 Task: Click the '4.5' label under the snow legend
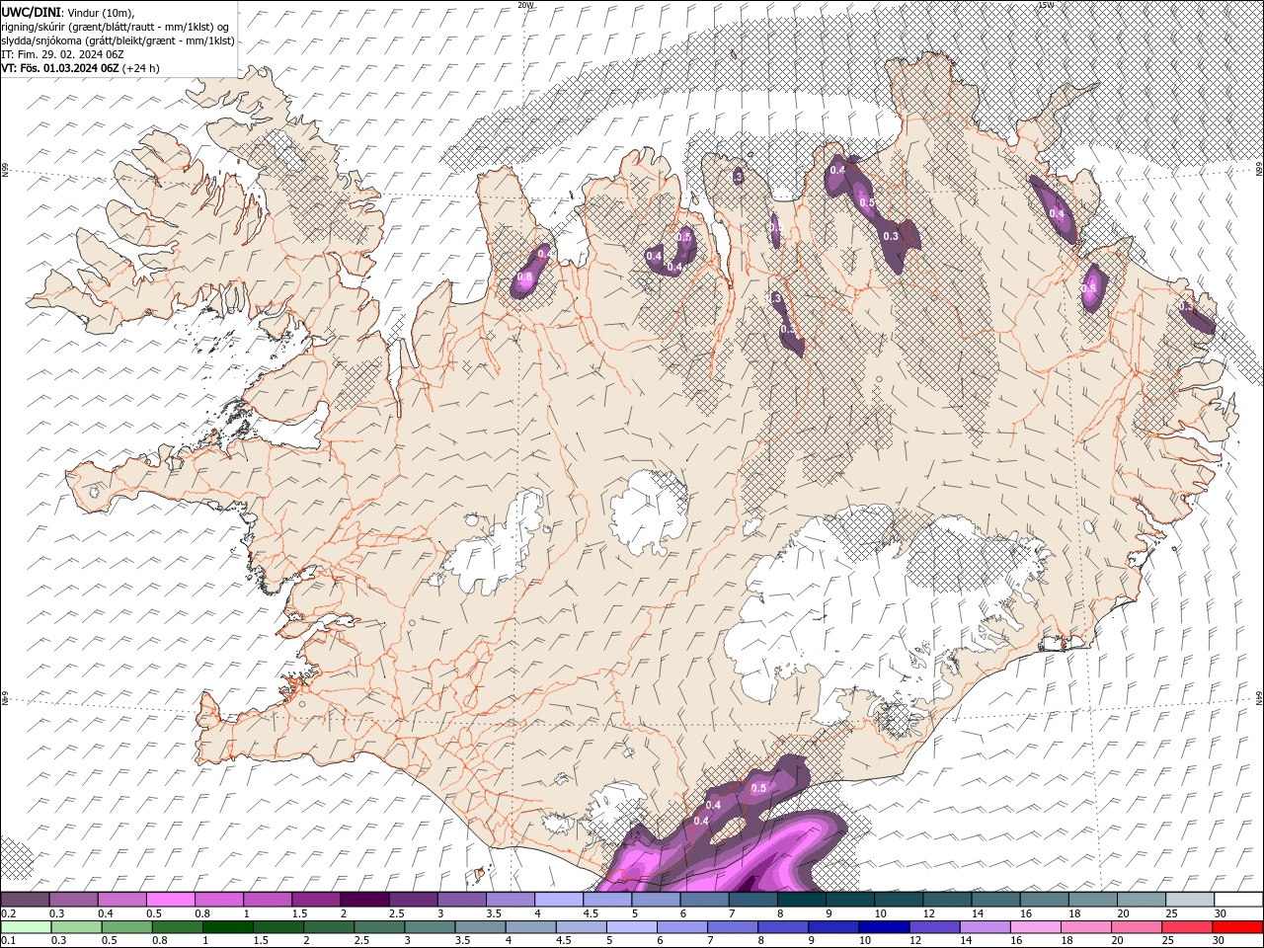[x=591, y=913]
